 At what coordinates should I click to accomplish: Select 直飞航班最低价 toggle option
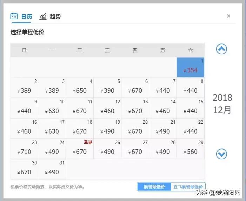pyautogui.click(x=188, y=187)
